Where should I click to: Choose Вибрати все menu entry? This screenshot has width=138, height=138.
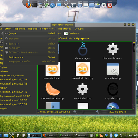[31, 57]
